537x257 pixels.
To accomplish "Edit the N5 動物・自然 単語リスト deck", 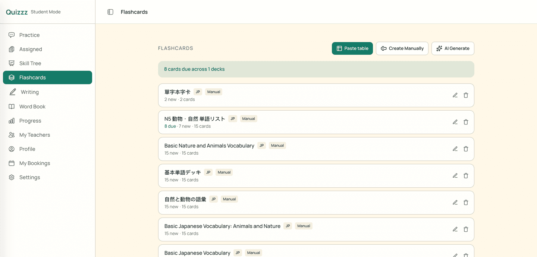I will pos(455,122).
